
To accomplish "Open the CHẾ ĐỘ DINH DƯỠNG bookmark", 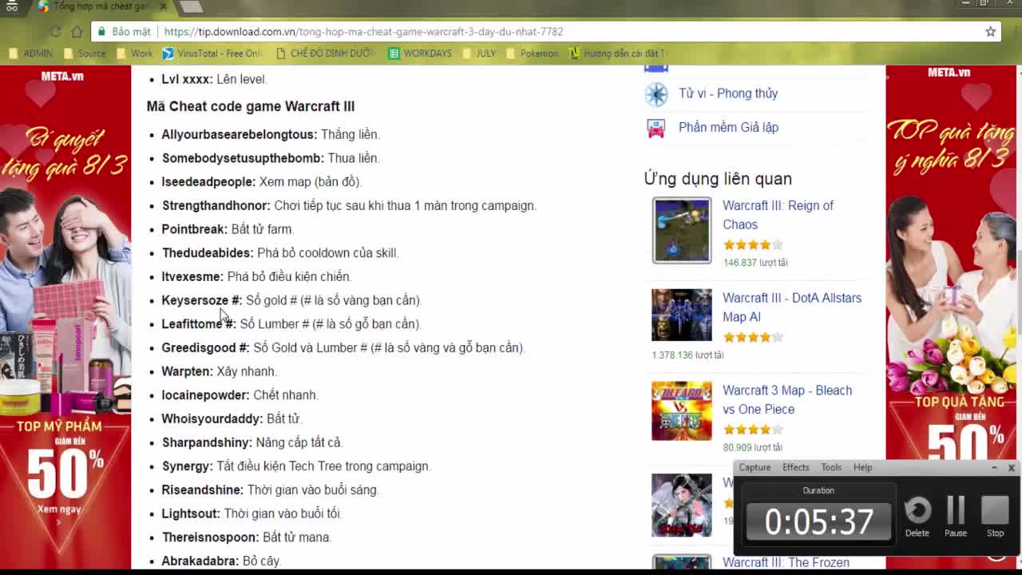I will (324, 54).
